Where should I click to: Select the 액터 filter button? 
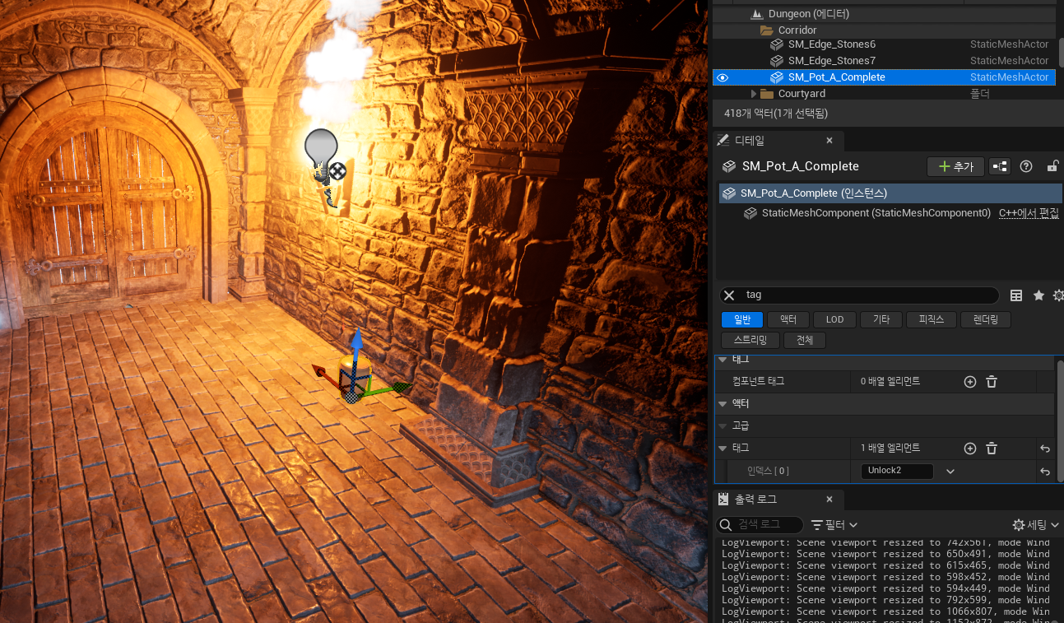coord(788,320)
